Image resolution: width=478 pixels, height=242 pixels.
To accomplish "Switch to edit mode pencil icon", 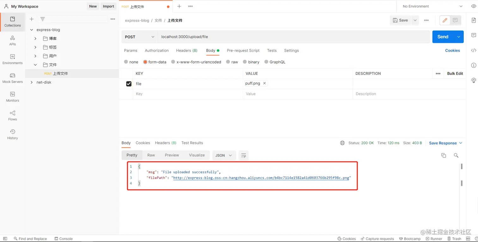I will click(x=445, y=20).
